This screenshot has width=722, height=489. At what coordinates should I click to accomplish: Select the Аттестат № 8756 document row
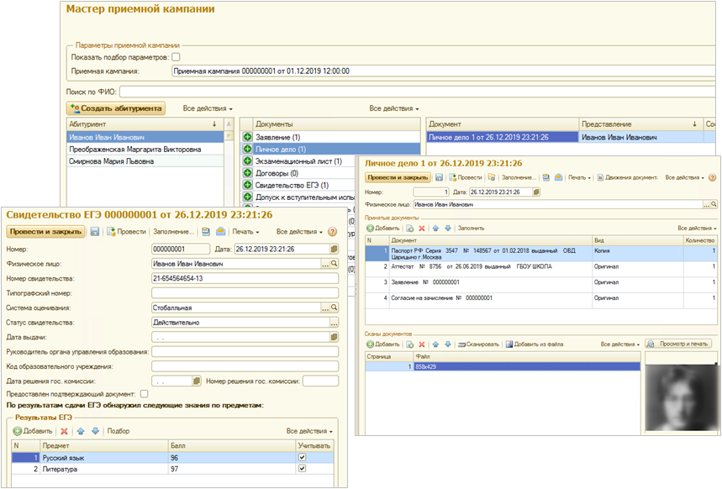(x=541, y=269)
